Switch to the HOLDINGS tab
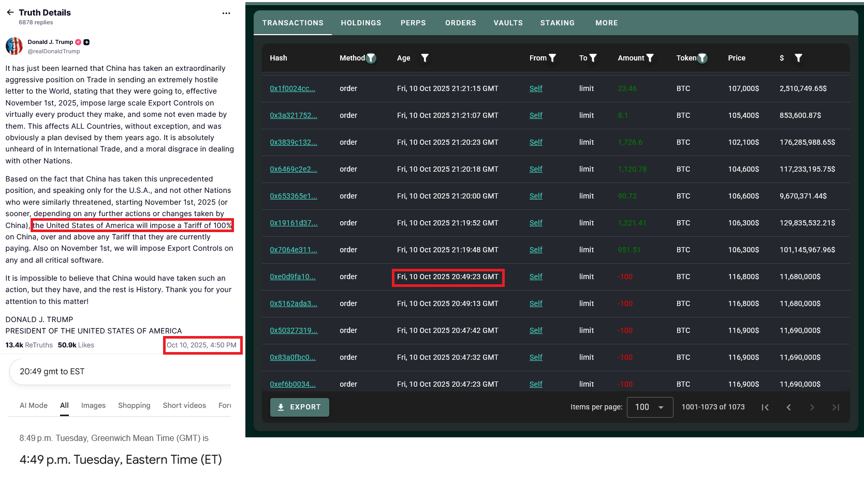Viewport: 864px width, 488px height. (361, 23)
